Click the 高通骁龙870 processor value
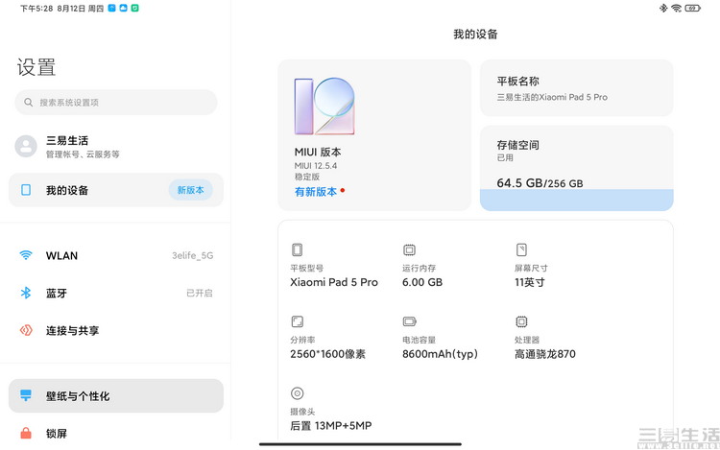Viewport: 720px width, 450px height. pyautogui.click(x=544, y=354)
